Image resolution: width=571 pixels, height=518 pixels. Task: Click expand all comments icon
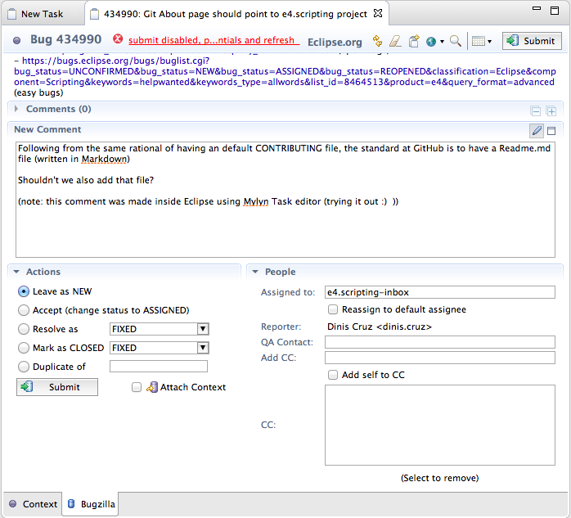point(551,110)
